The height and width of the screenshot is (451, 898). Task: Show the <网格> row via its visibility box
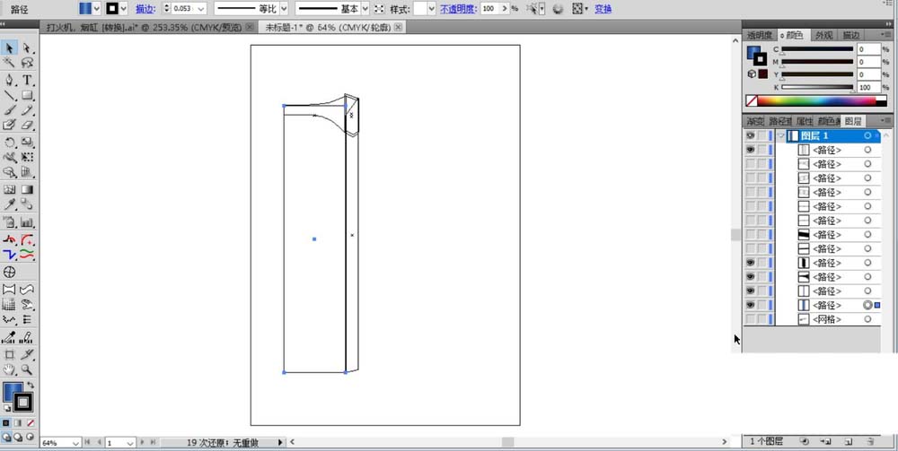750,319
